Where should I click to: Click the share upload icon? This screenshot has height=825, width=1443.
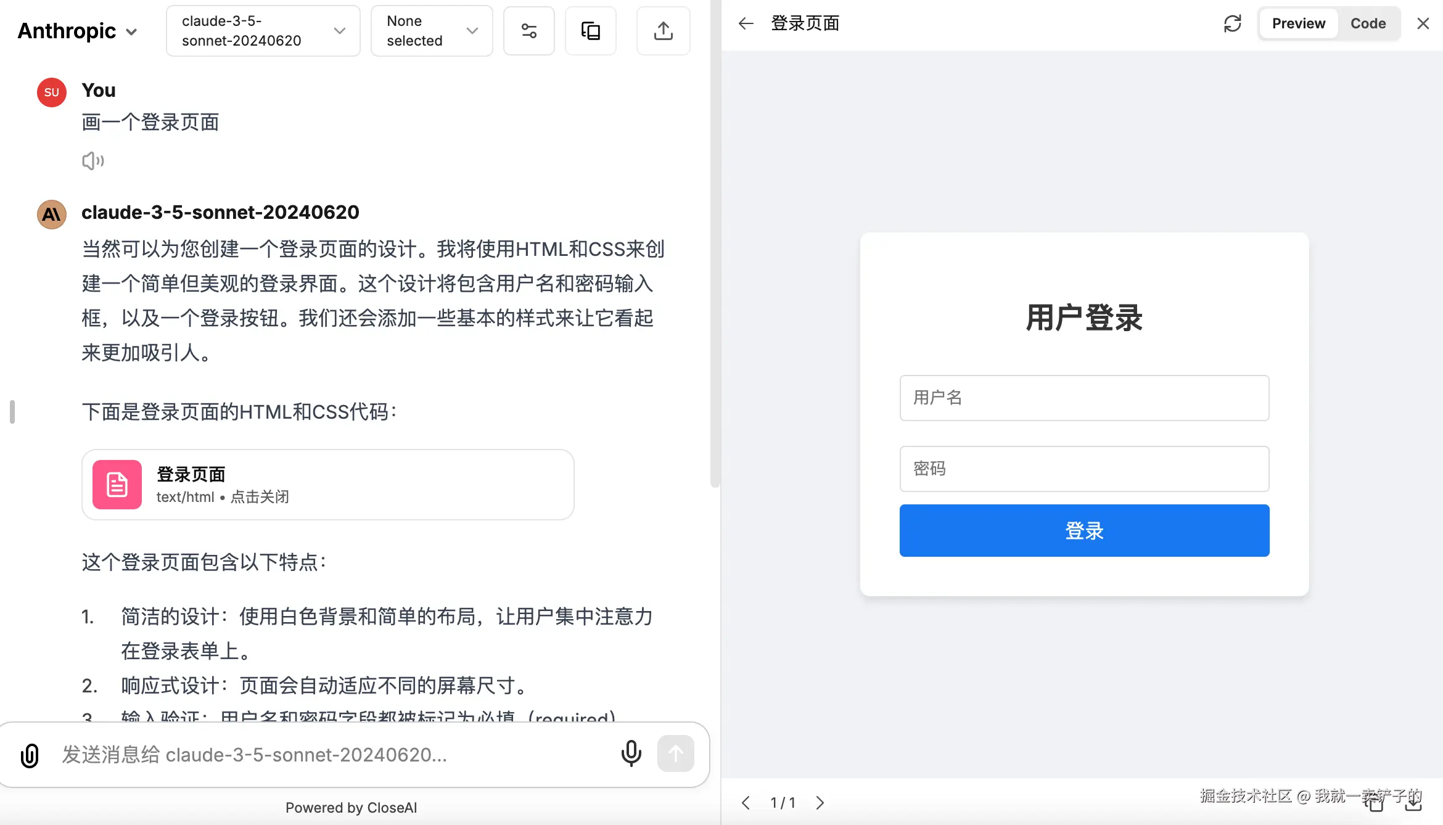[x=663, y=31]
